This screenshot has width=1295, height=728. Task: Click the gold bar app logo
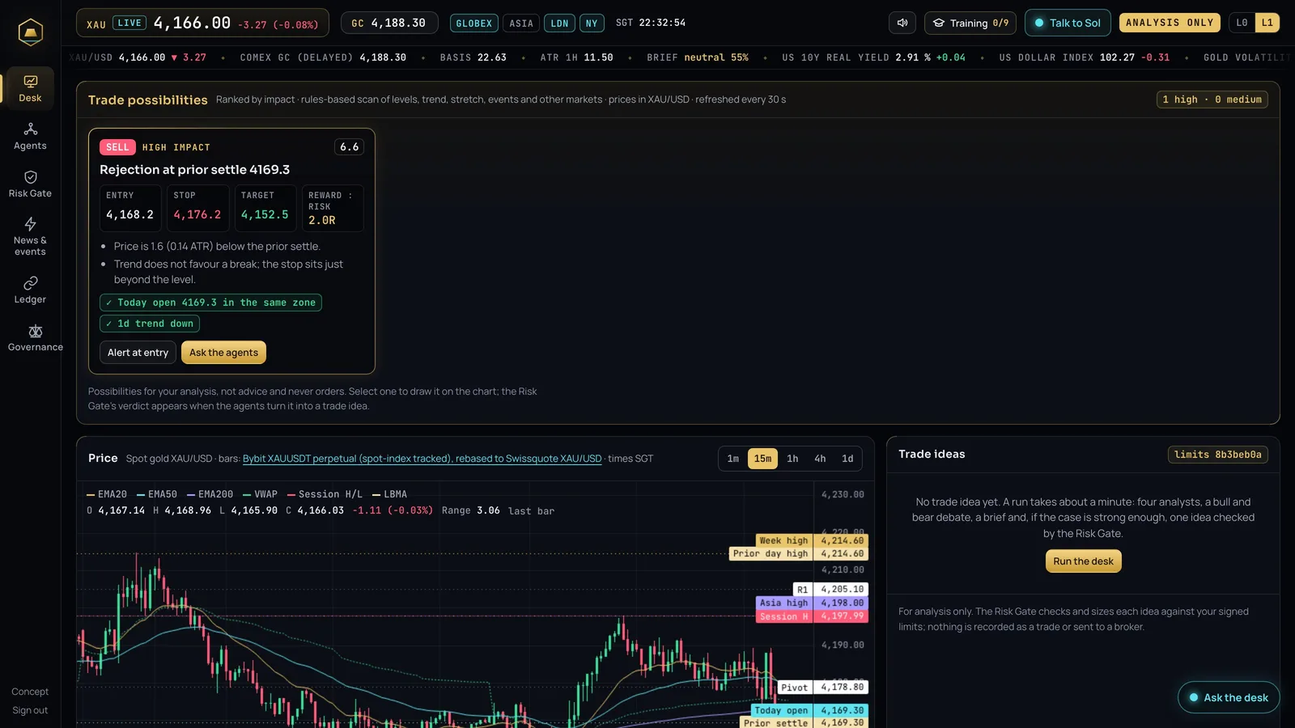pyautogui.click(x=30, y=32)
